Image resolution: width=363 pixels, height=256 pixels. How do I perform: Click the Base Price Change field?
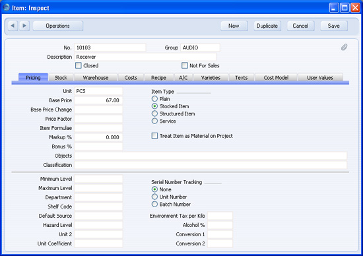pyautogui.click(x=98, y=110)
